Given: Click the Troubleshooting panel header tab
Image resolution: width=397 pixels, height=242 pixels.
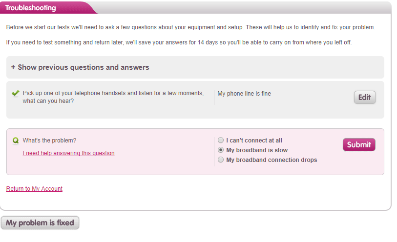Looking at the screenshot, I should click(x=31, y=8).
